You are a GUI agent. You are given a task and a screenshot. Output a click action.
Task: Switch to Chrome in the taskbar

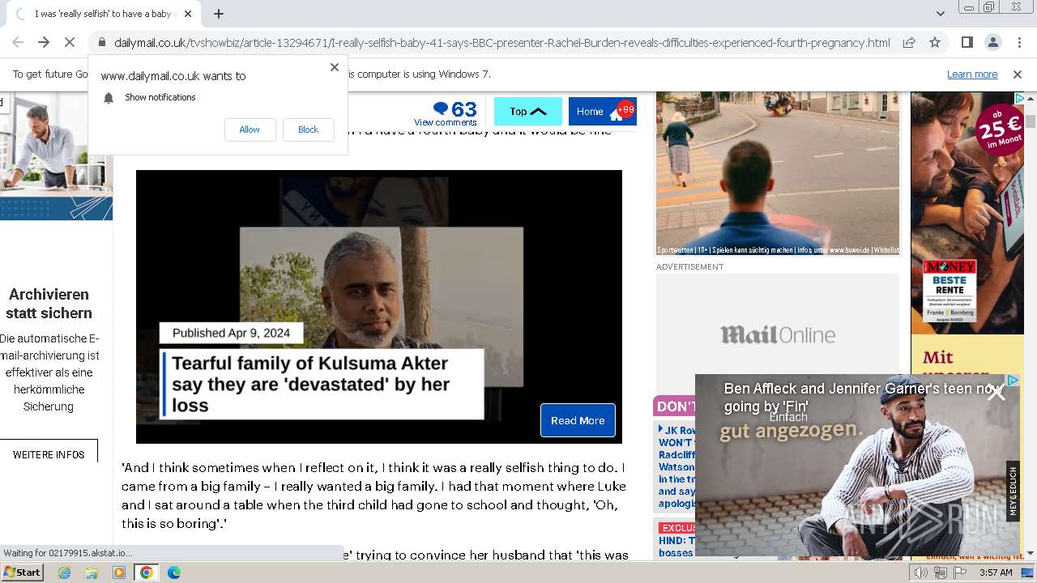click(x=146, y=572)
